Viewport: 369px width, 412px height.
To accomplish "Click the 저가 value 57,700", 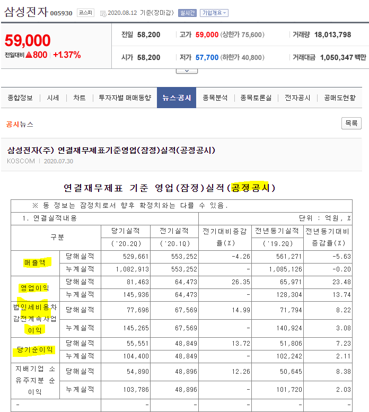I will [207, 57].
